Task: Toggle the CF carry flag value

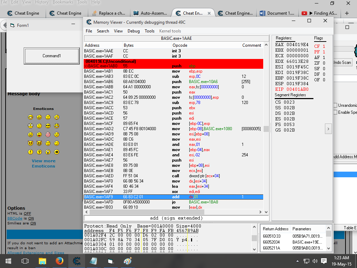Action: pyautogui.click(x=324, y=46)
